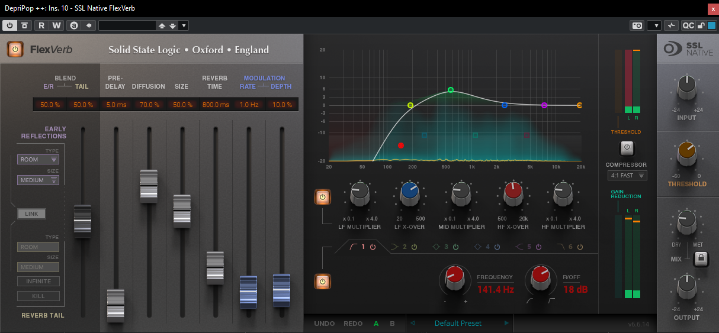Open Early Reflections TYPE dropdown showing ROOM
This screenshot has width=719, height=333.
(38, 159)
